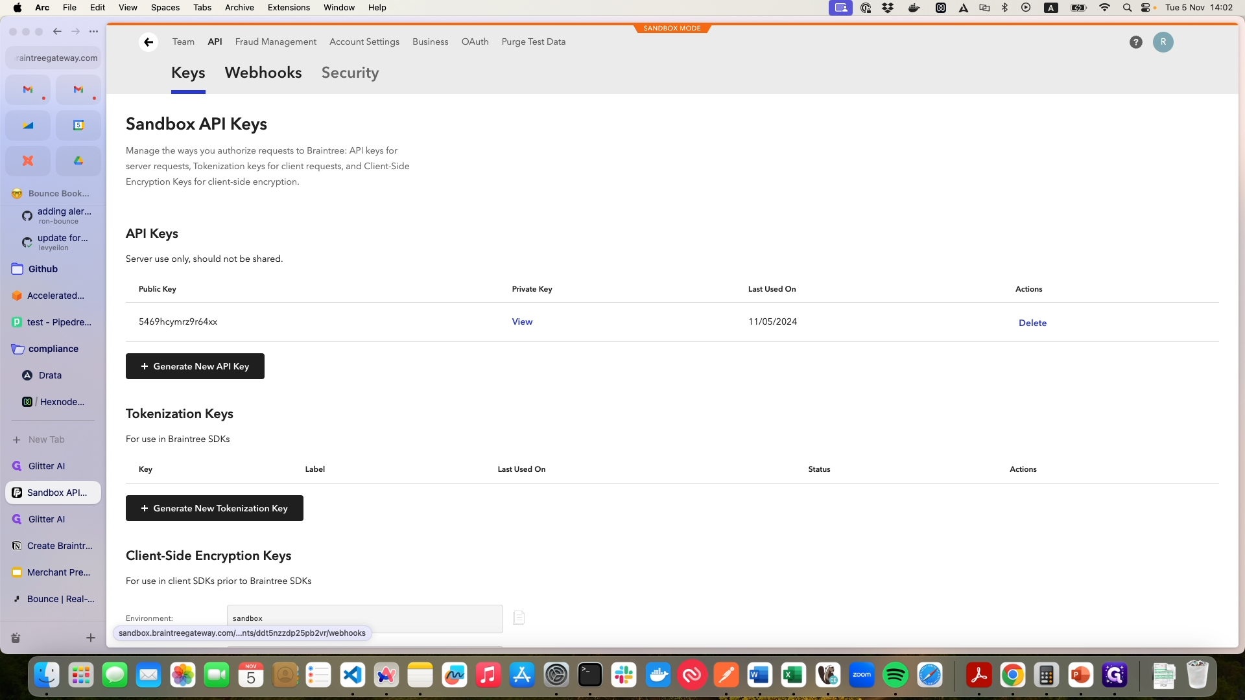Click the back arrow in Braintree header
The height and width of the screenshot is (700, 1245).
tap(148, 42)
